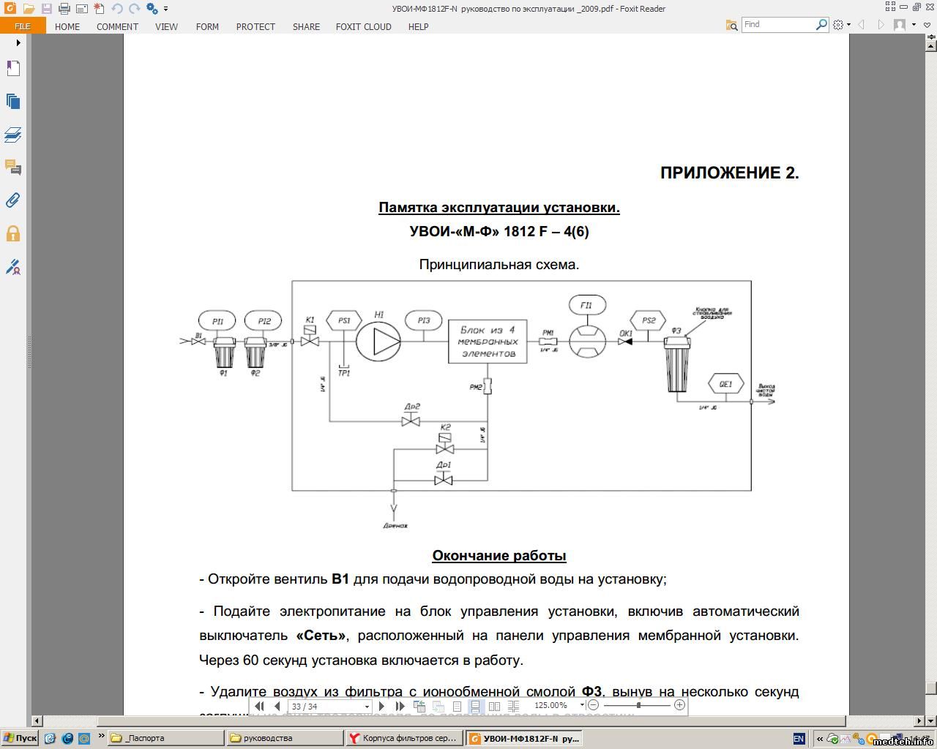This screenshot has height=749, width=937.
Task: Switch to the PROTECT ribbon tab
Action: (x=255, y=26)
